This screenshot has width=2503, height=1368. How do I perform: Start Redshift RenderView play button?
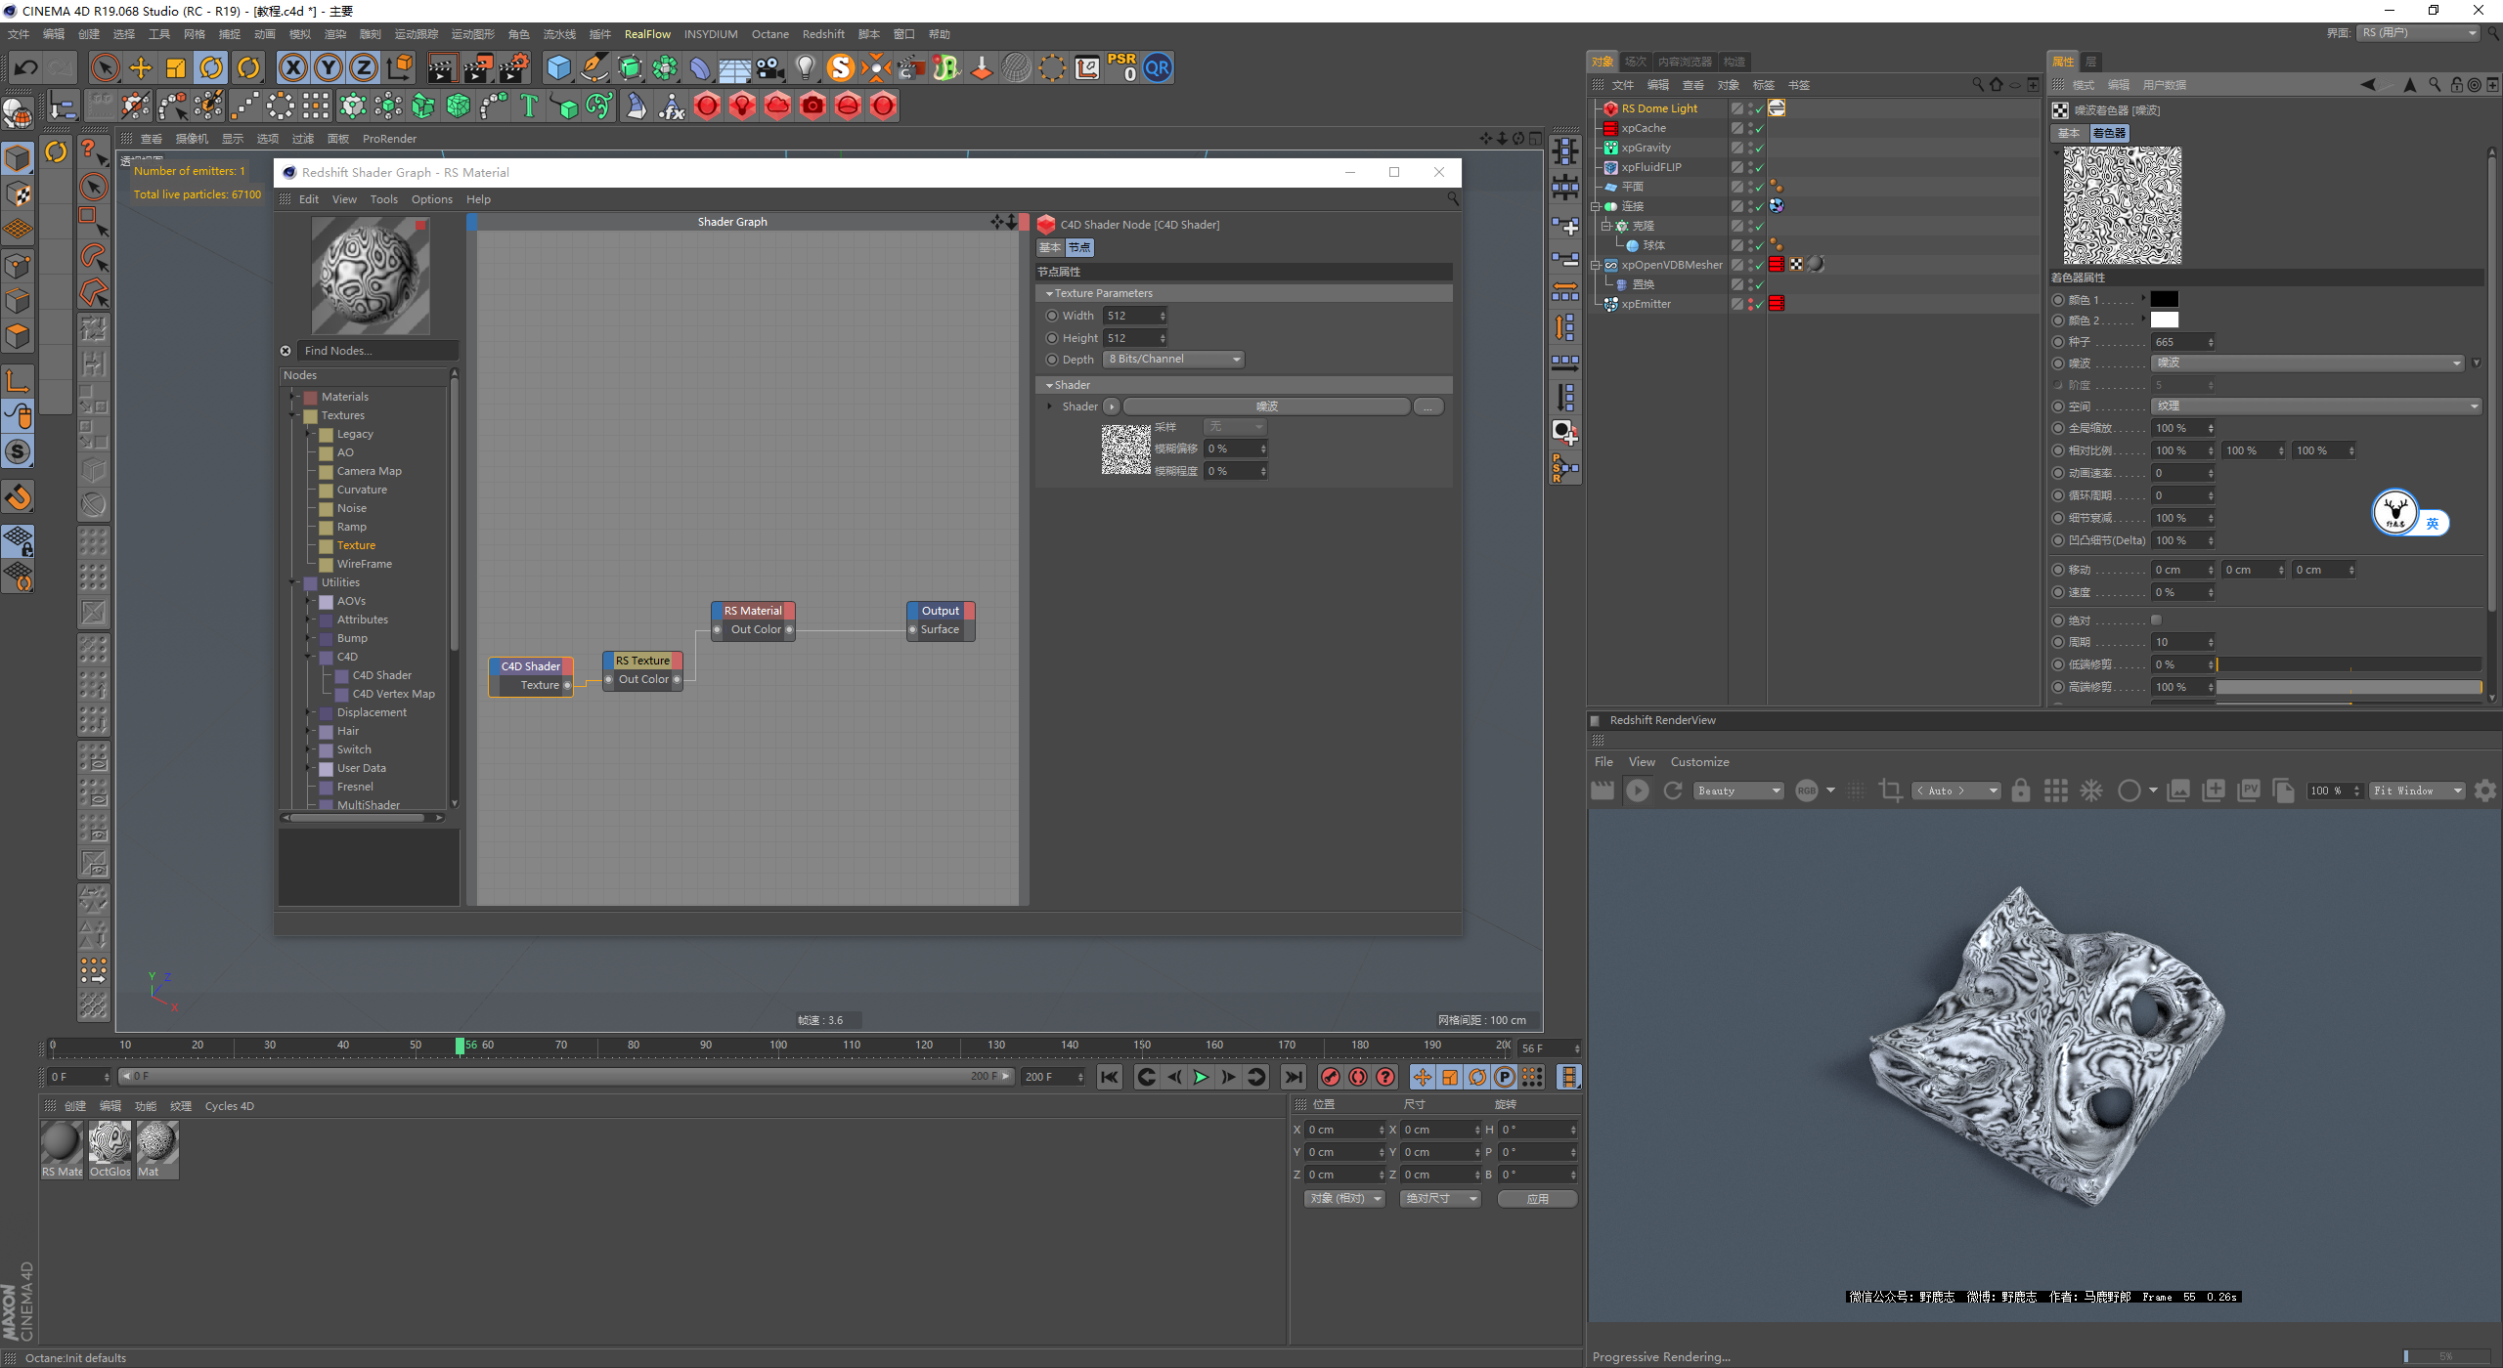pyautogui.click(x=1638, y=791)
